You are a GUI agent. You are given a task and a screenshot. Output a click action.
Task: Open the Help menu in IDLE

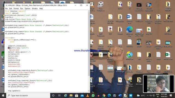coord(41,8)
